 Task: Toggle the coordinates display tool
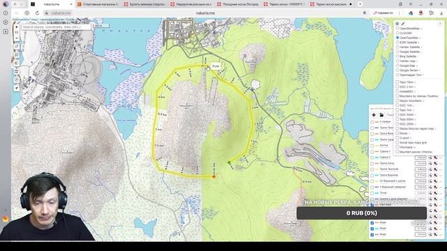pos(17,71)
